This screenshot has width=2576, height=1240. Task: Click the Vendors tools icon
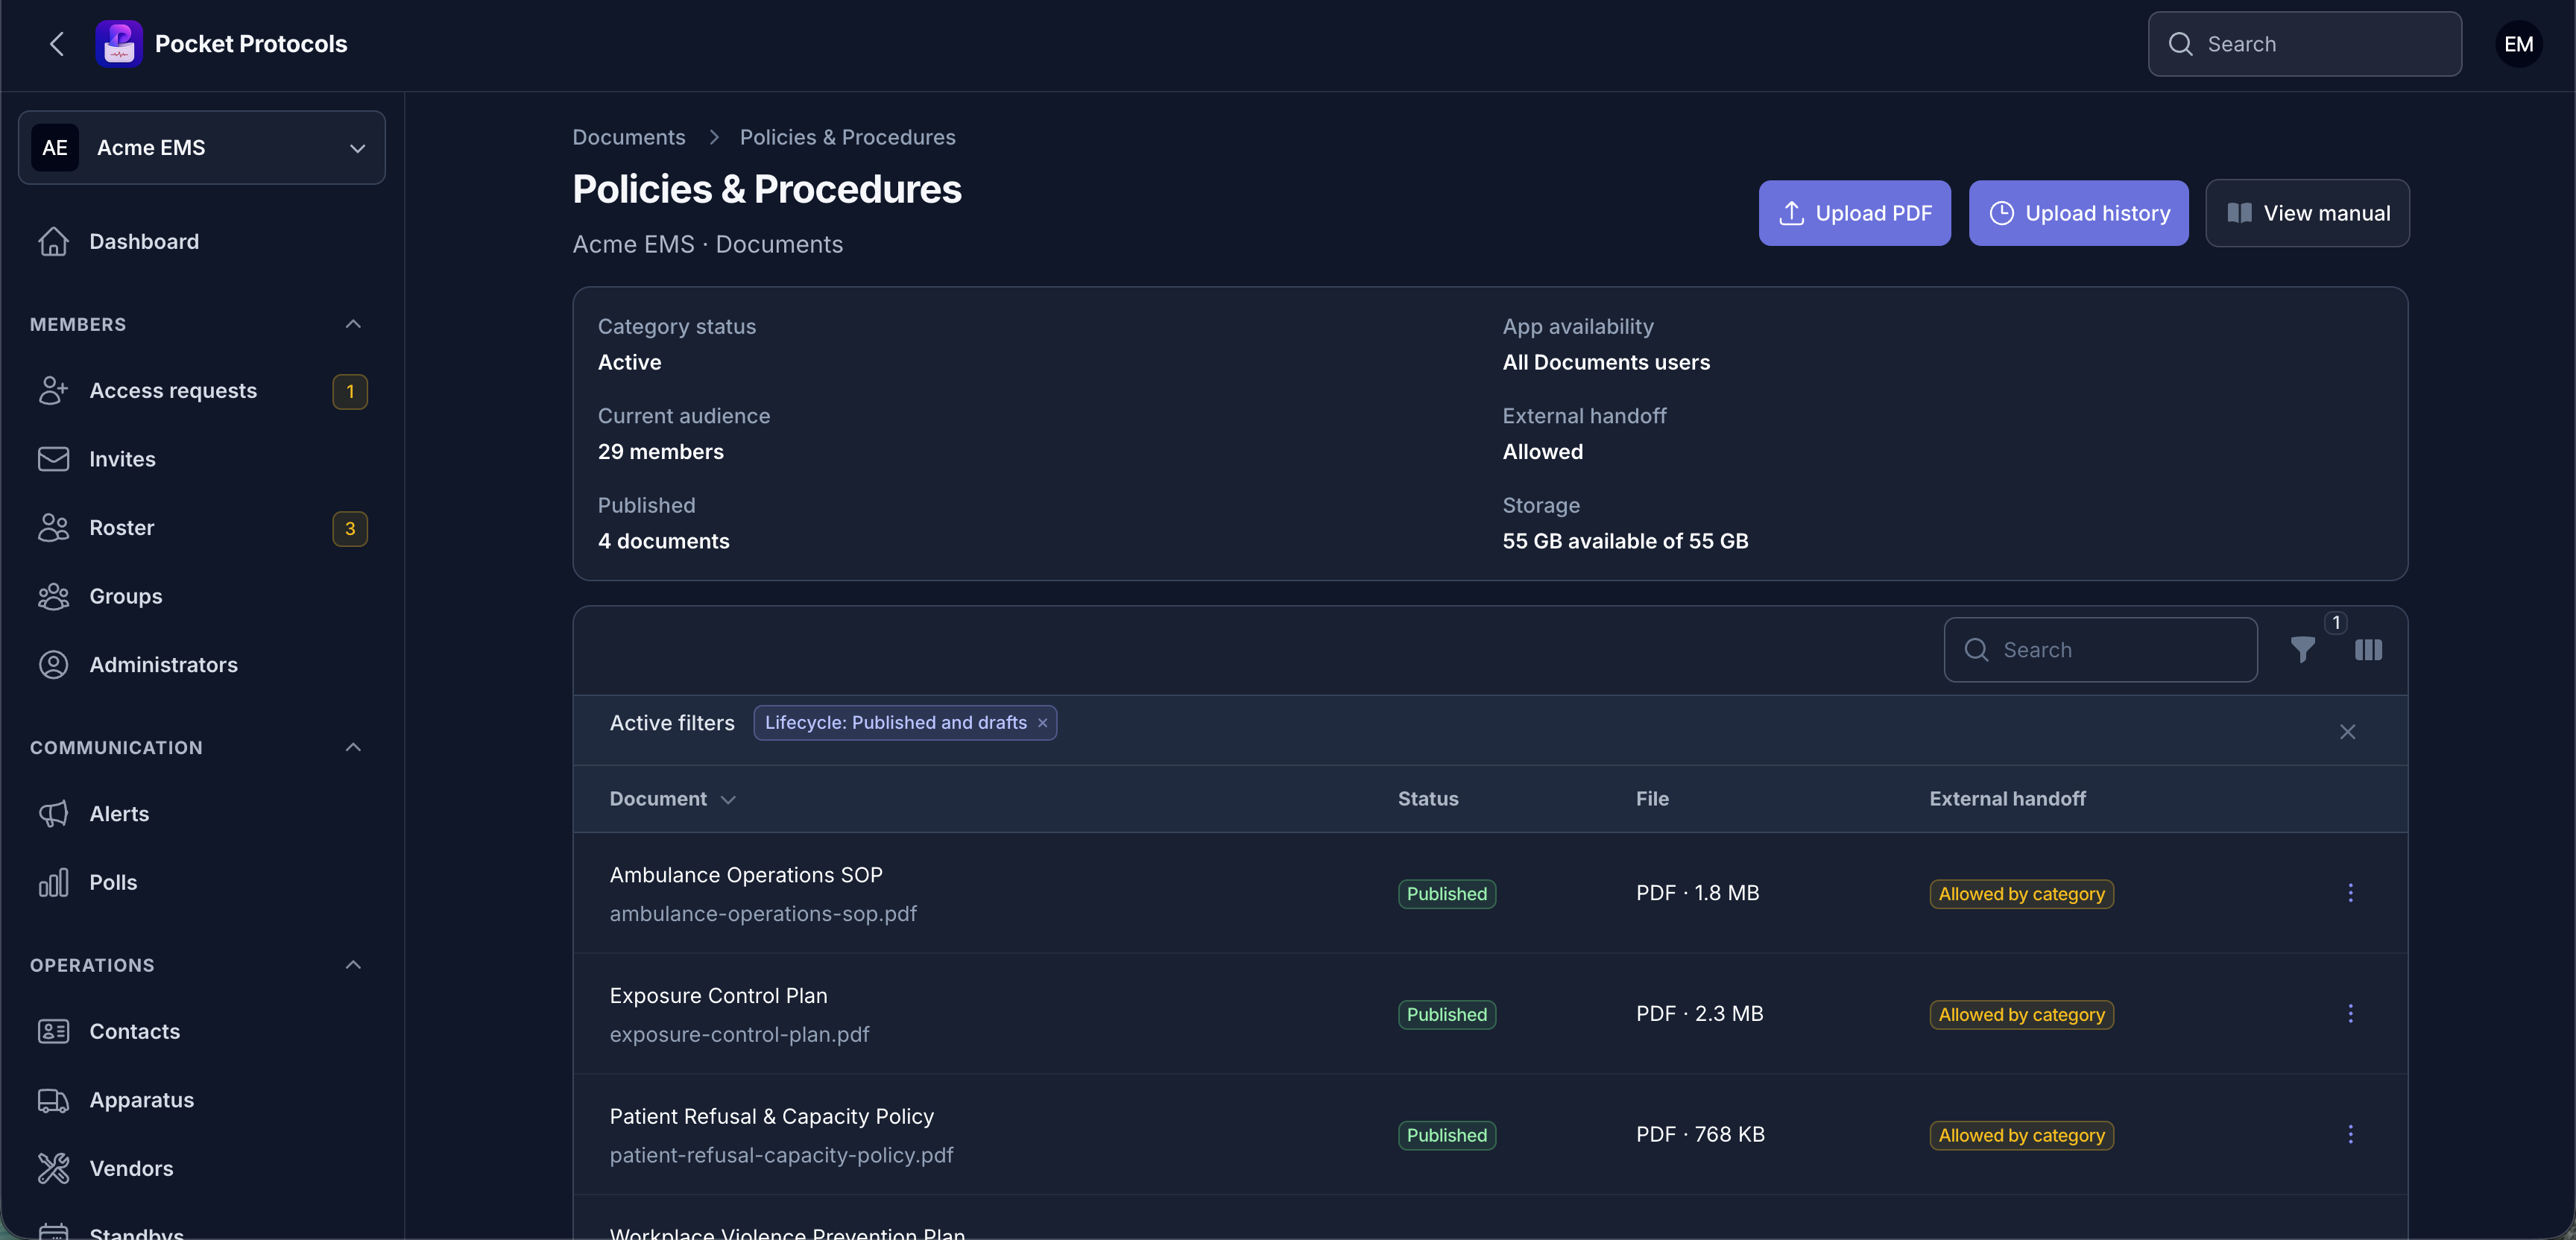coord(53,1168)
